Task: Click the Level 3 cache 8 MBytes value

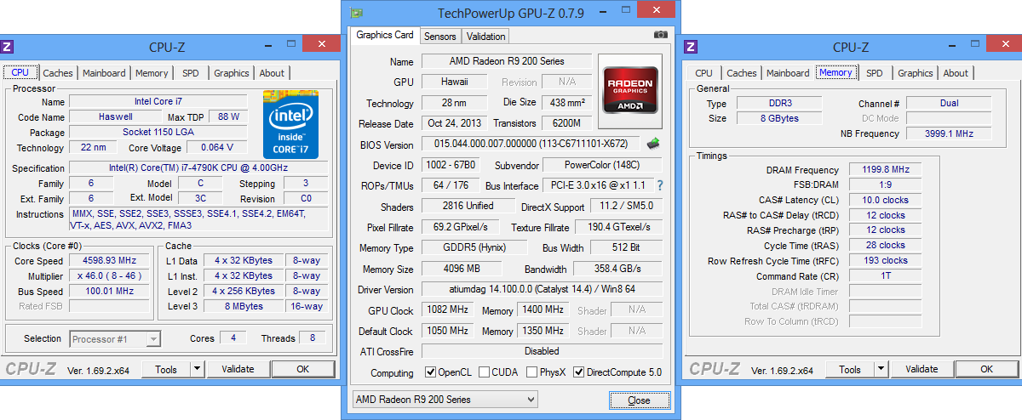Action: point(244,306)
